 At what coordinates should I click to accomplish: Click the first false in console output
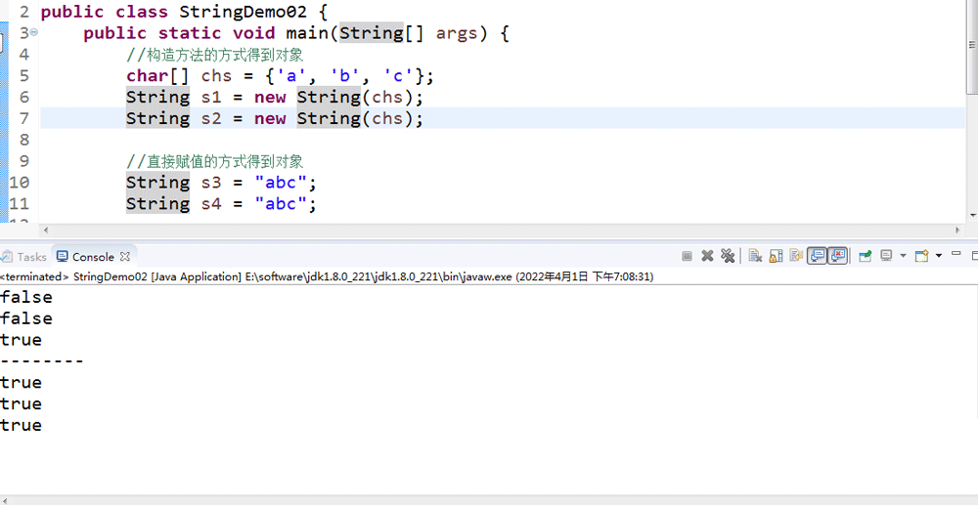[x=26, y=297]
